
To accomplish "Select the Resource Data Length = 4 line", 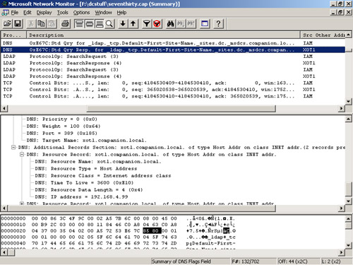I will [89, 190].
